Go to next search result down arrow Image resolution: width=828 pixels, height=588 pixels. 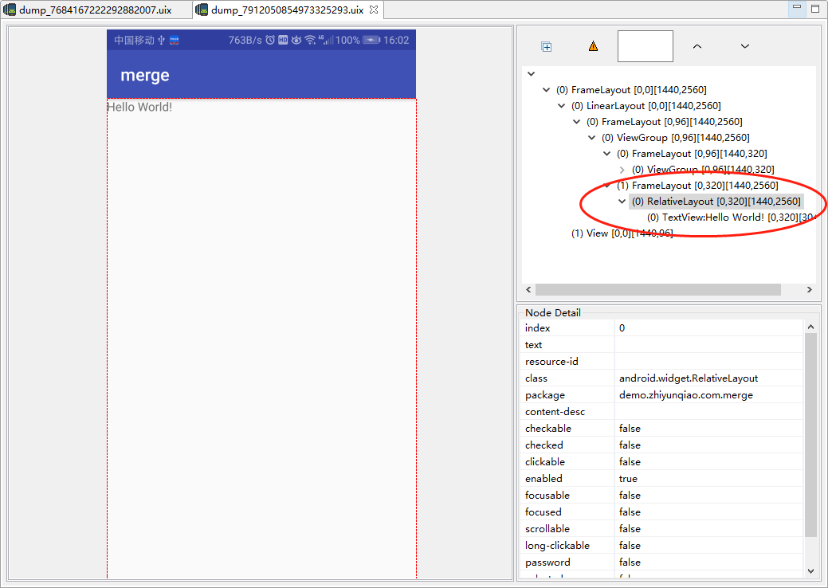[744, 46]
